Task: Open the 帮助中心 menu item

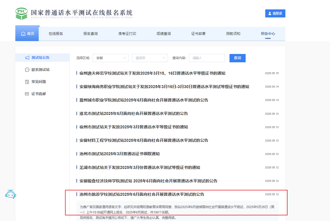Action: [x=268, y=34]
